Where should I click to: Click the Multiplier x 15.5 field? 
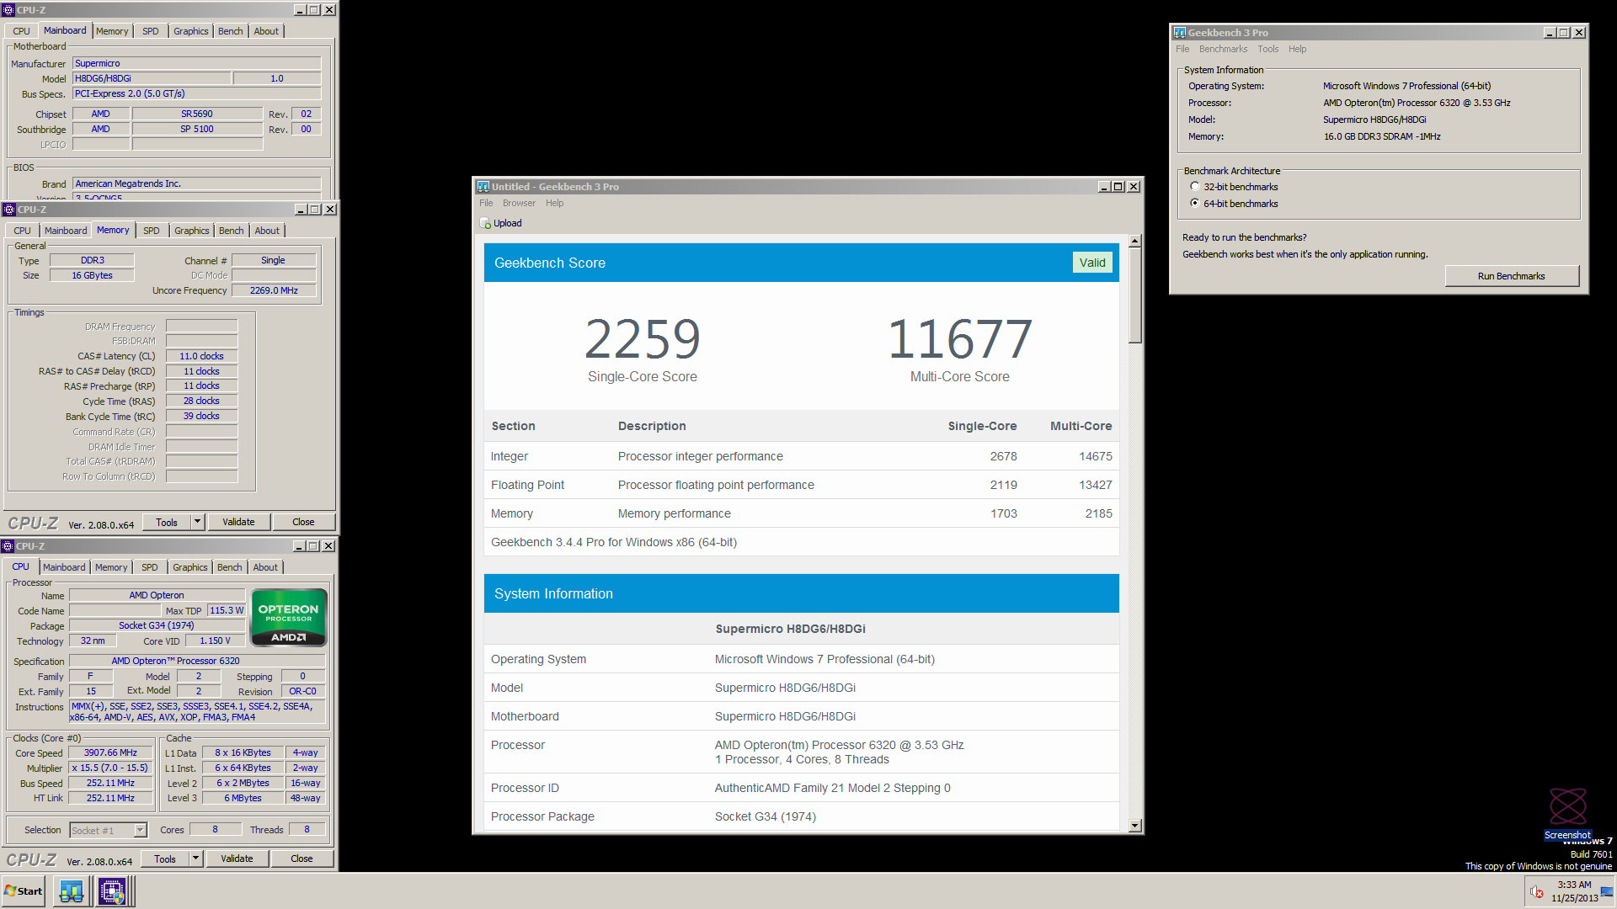point(110,768)
